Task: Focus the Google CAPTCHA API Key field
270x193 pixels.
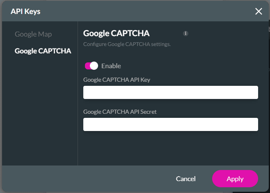Action: 170,92
